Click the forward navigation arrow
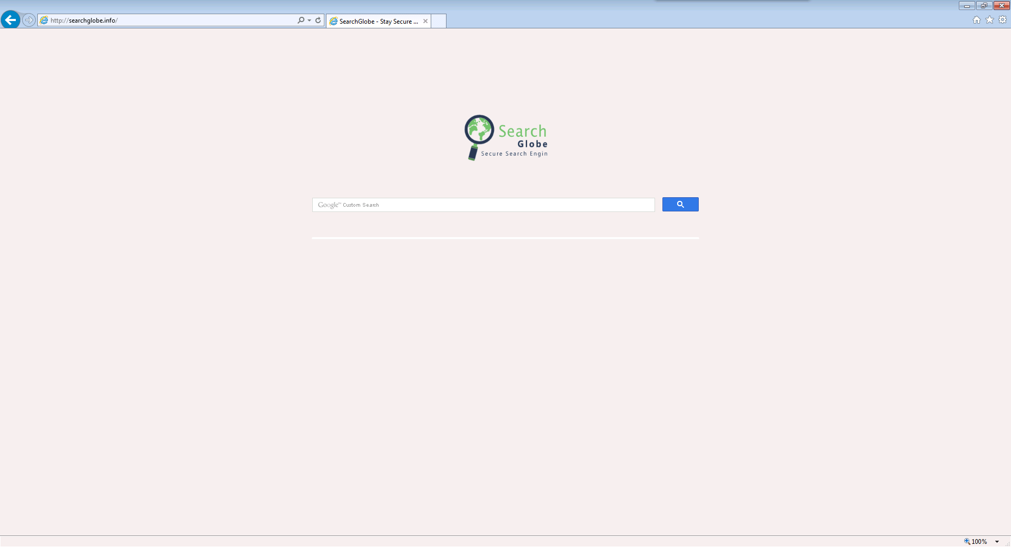Image resolution: width=1011 pixels, height=547 pixels. pos(29,20)
